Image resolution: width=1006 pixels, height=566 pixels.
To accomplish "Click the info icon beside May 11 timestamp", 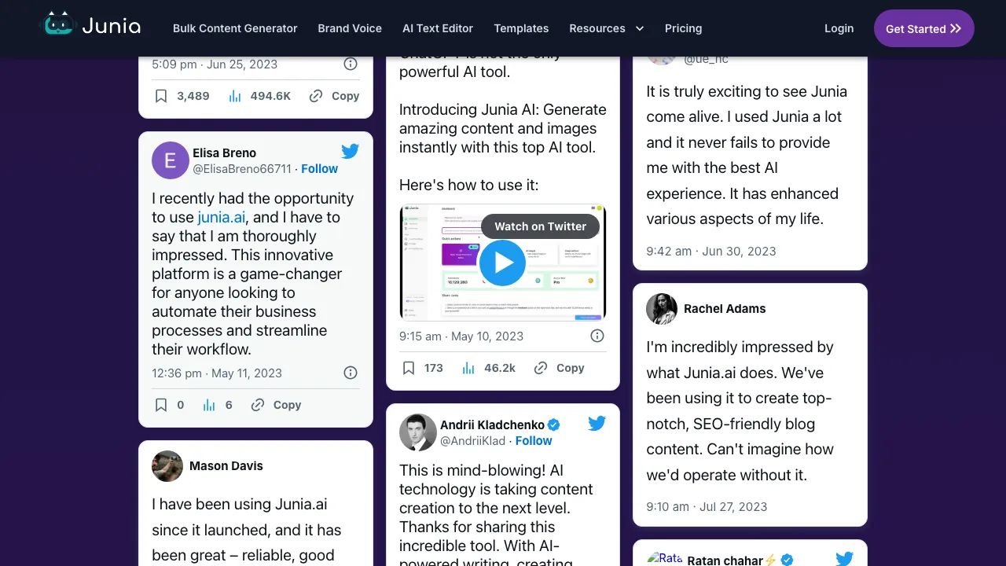I will click(x=351, y=373).
